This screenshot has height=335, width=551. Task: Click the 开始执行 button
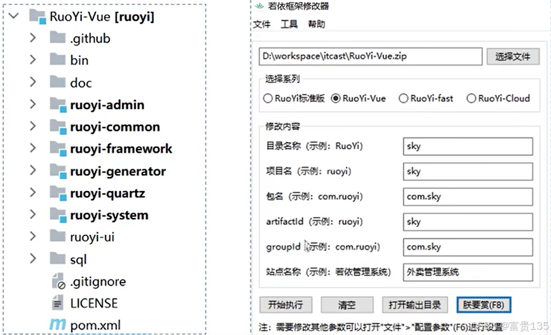285,305
